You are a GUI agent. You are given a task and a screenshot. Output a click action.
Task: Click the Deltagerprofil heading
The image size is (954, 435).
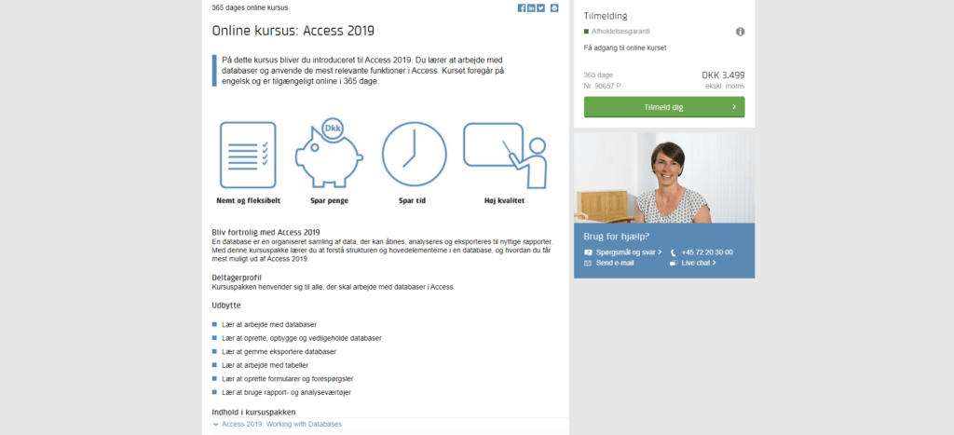pos(237,278)
